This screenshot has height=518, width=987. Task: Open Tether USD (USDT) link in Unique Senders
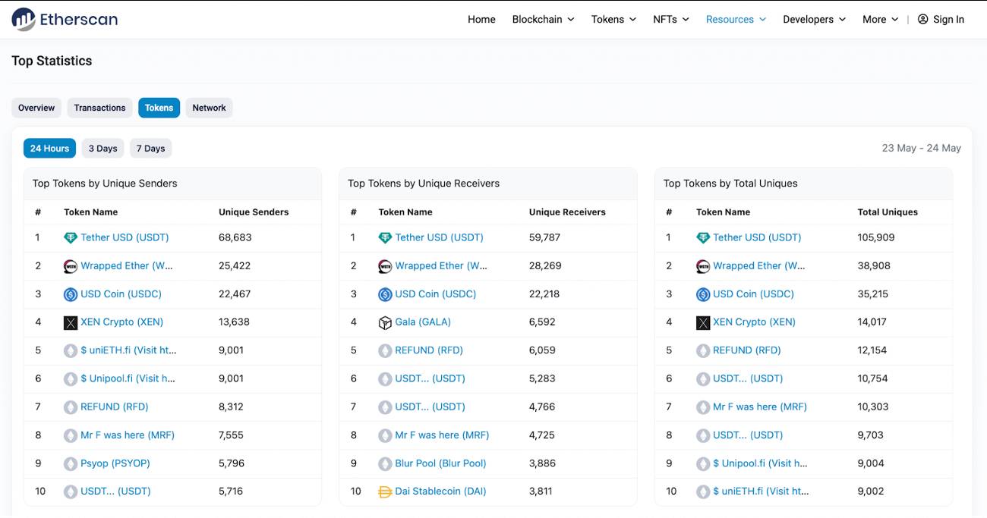(x=125, y=237)
